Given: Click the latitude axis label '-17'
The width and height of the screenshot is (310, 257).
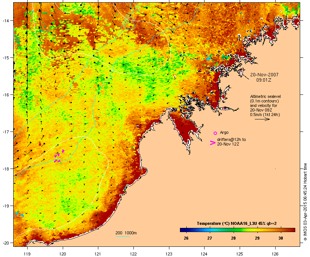Looking at the screenshot, I should click(x=5, y=132).
